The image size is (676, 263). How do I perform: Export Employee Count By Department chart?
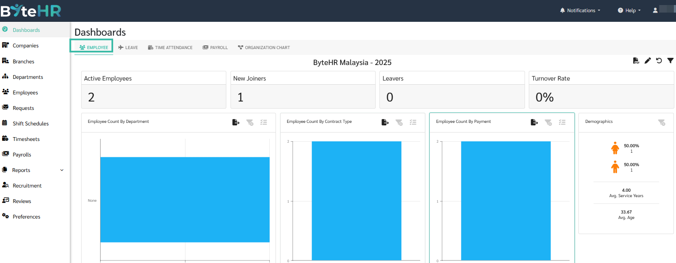pos(236,122)
